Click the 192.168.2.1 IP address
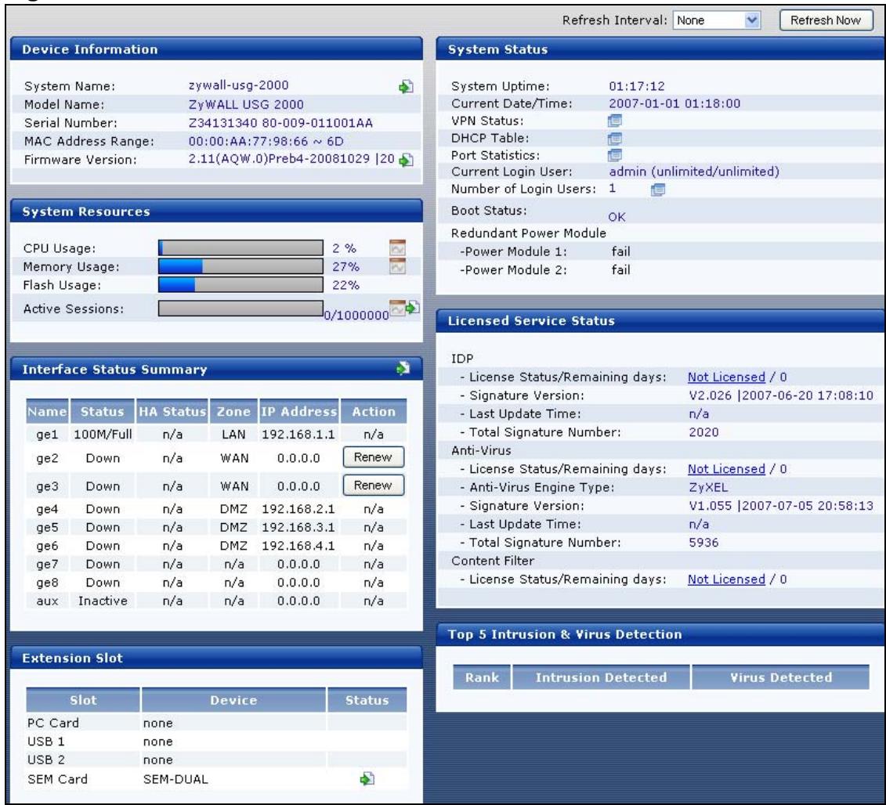This screenshot has width=886, height=805. coord(298,509)
